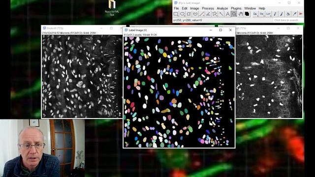Select the Hand scrolling tool
315x177 pixels.
[x=241, y=14]
